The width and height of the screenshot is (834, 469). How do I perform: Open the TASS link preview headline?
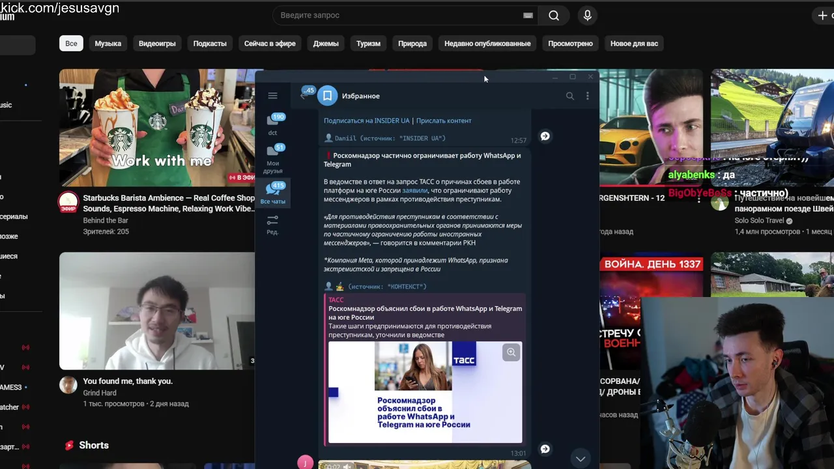pyautogui.click(x=425, y=313)
